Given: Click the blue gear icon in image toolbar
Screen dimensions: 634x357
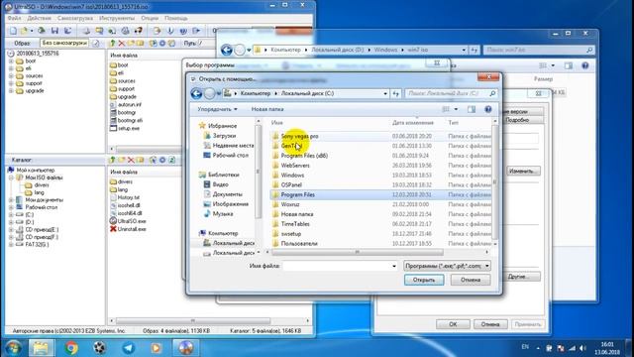Looking at the screenshot, I should pos(162,43).
